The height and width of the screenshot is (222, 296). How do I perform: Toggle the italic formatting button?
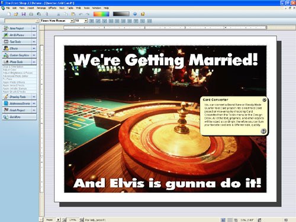(x=98, y=21)
